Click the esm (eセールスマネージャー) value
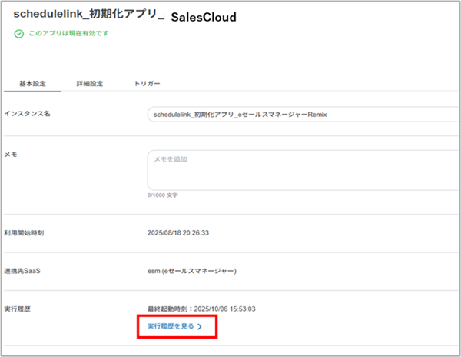This screenshot has height=357, width=461. click(192, 270)
